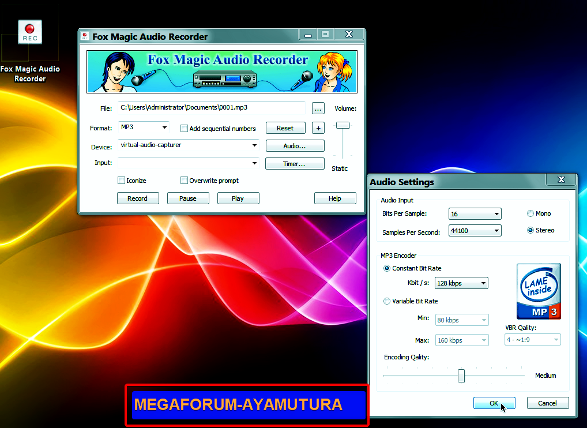Click the Play button
The height and width of the screenshot is (428, 587).
[x=238, y=198]
